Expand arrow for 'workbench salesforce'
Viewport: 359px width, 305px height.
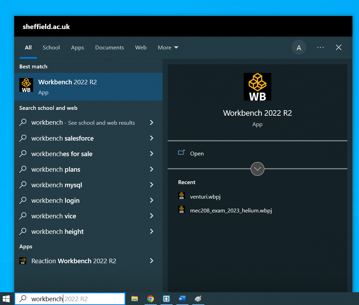(x=152, y=138)
